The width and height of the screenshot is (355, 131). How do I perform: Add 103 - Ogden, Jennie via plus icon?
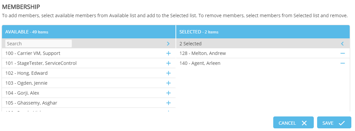pos(168,83)
